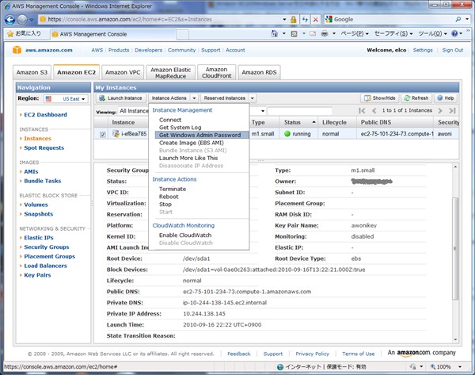The image size is (475, 375).
Task: Click the instance icon beside i-ef8ea785
Action: pyautogui.click(x=116, y=133)
